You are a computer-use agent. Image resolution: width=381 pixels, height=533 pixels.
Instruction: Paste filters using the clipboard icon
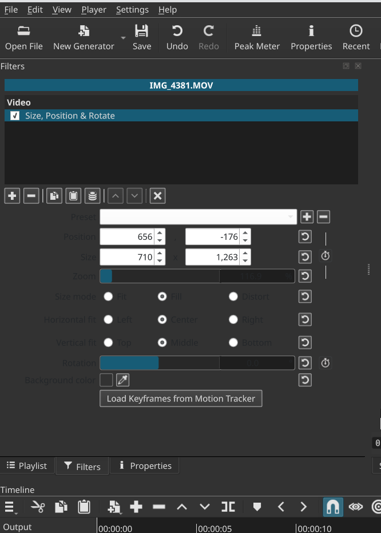click(x=73, y=196)
